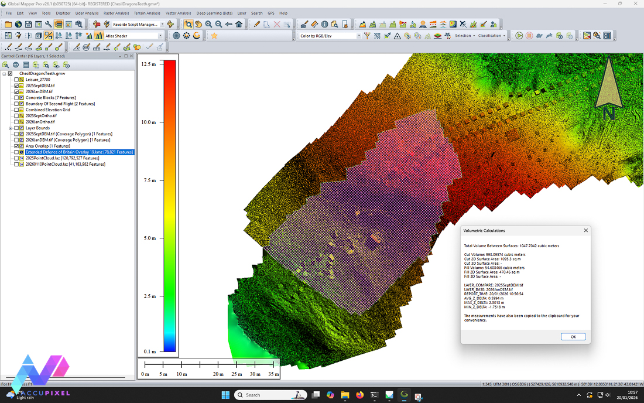Toggle off the Area Overlap layer
This screenshot has width=644, height=403.
pos(16,146)
